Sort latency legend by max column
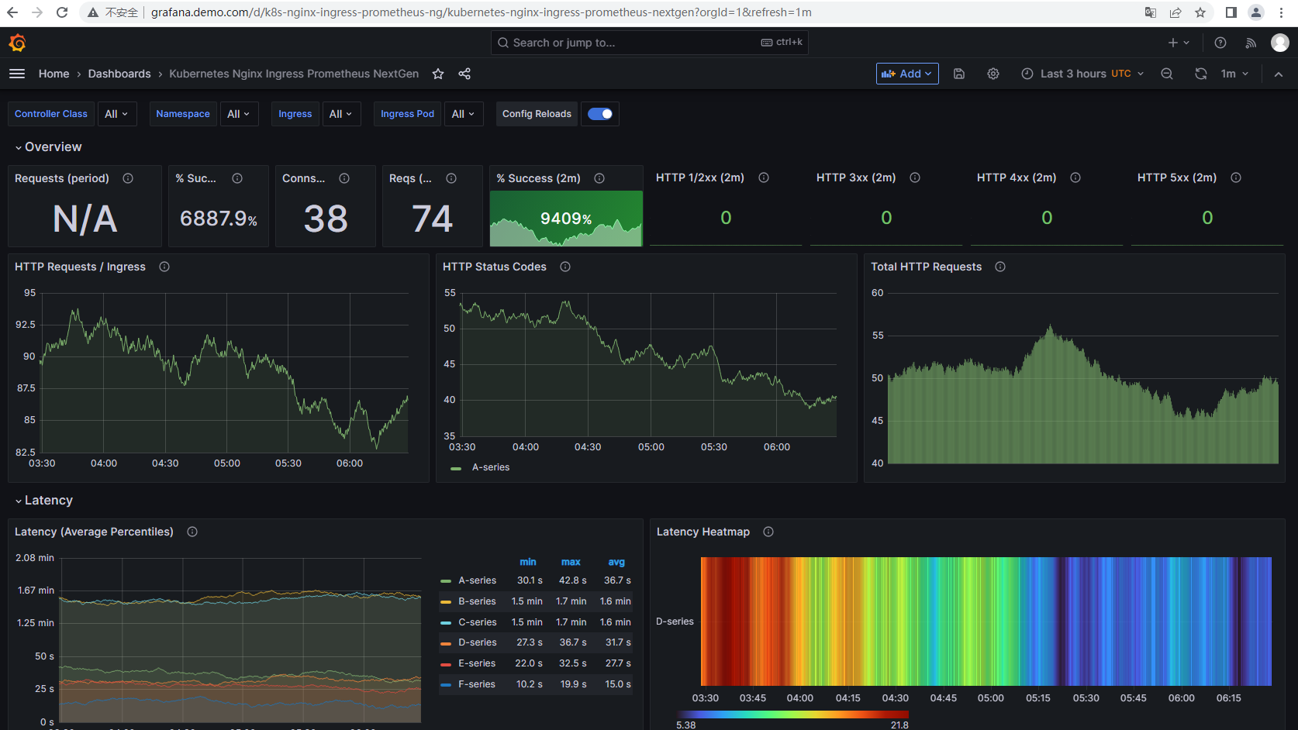Image resolution: width=1298 pixels, height=730 pixels. (571, 562)
